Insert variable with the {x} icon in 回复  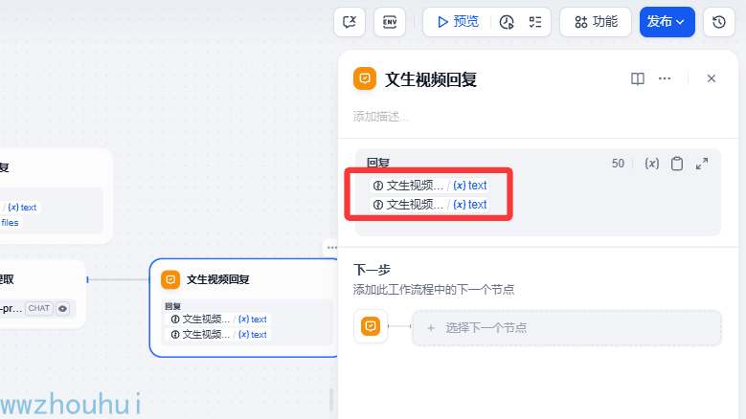(652, 164)
